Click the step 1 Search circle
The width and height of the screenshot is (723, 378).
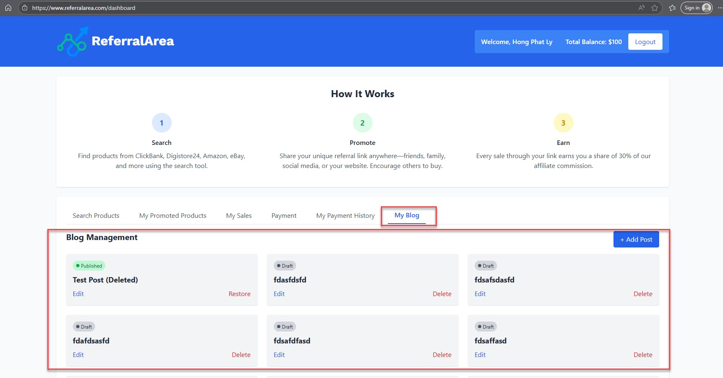click(161, 123)
